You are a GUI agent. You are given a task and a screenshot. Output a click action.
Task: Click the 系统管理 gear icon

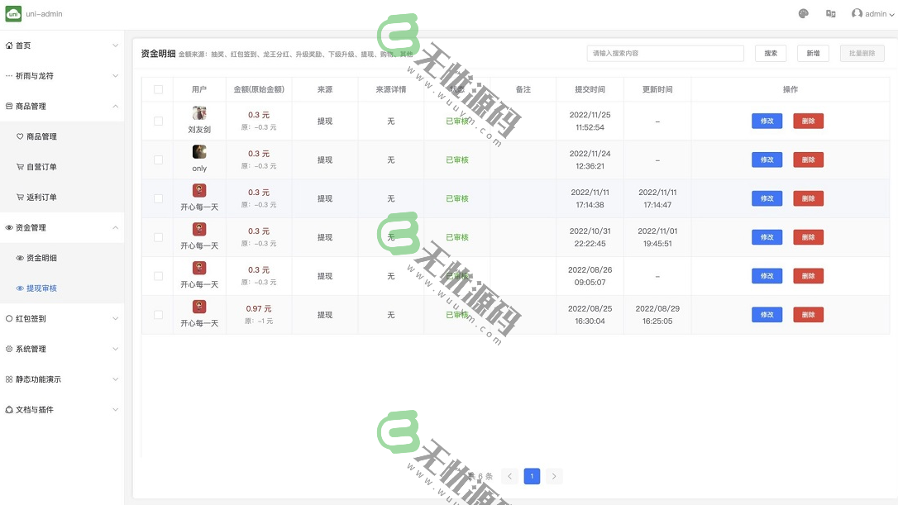pos(8,348)
